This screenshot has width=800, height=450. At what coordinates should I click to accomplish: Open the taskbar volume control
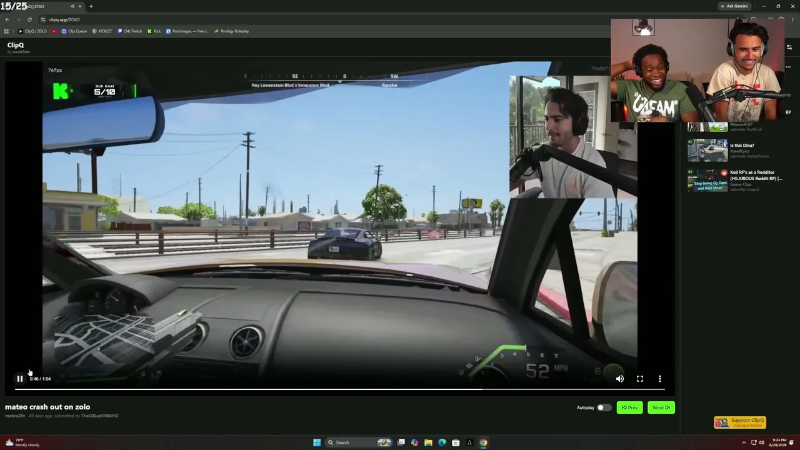coord(761,442)
